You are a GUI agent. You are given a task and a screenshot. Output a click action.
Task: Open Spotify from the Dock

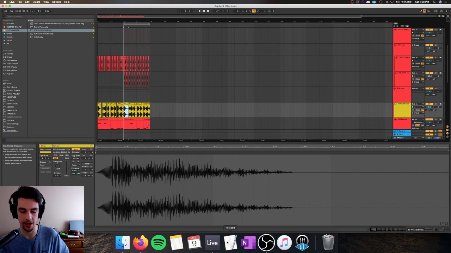pos(159,242)
